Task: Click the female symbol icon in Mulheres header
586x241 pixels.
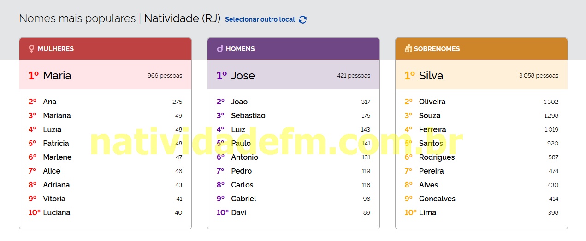Action: 31,48
